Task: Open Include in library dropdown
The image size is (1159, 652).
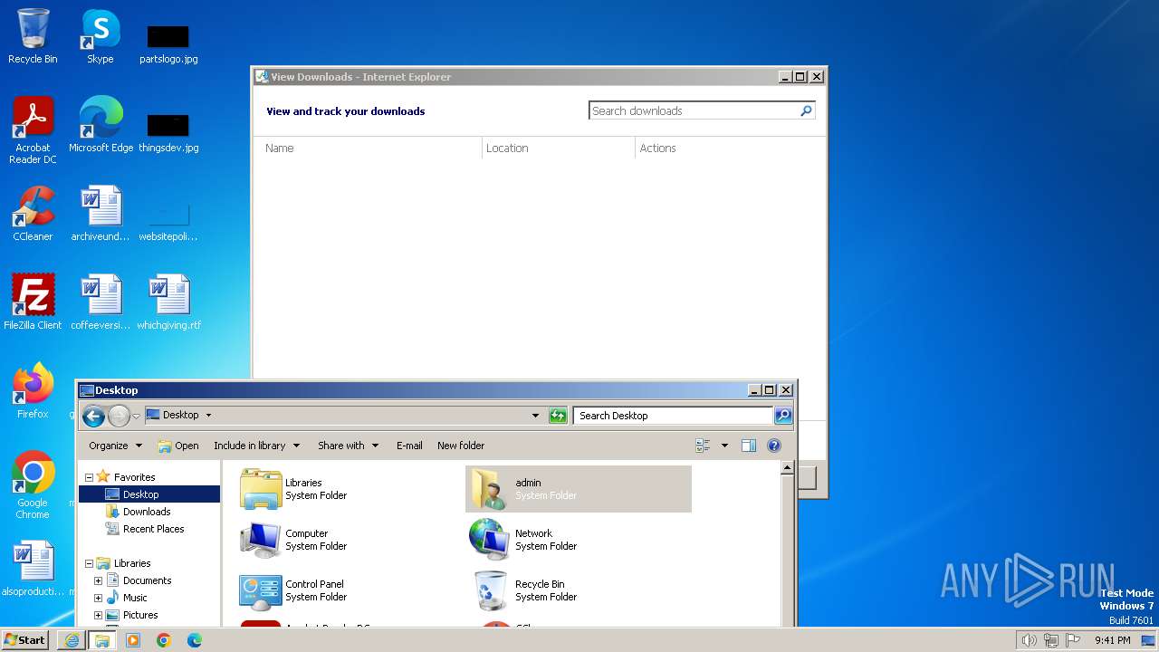Action: click(256, 446)
